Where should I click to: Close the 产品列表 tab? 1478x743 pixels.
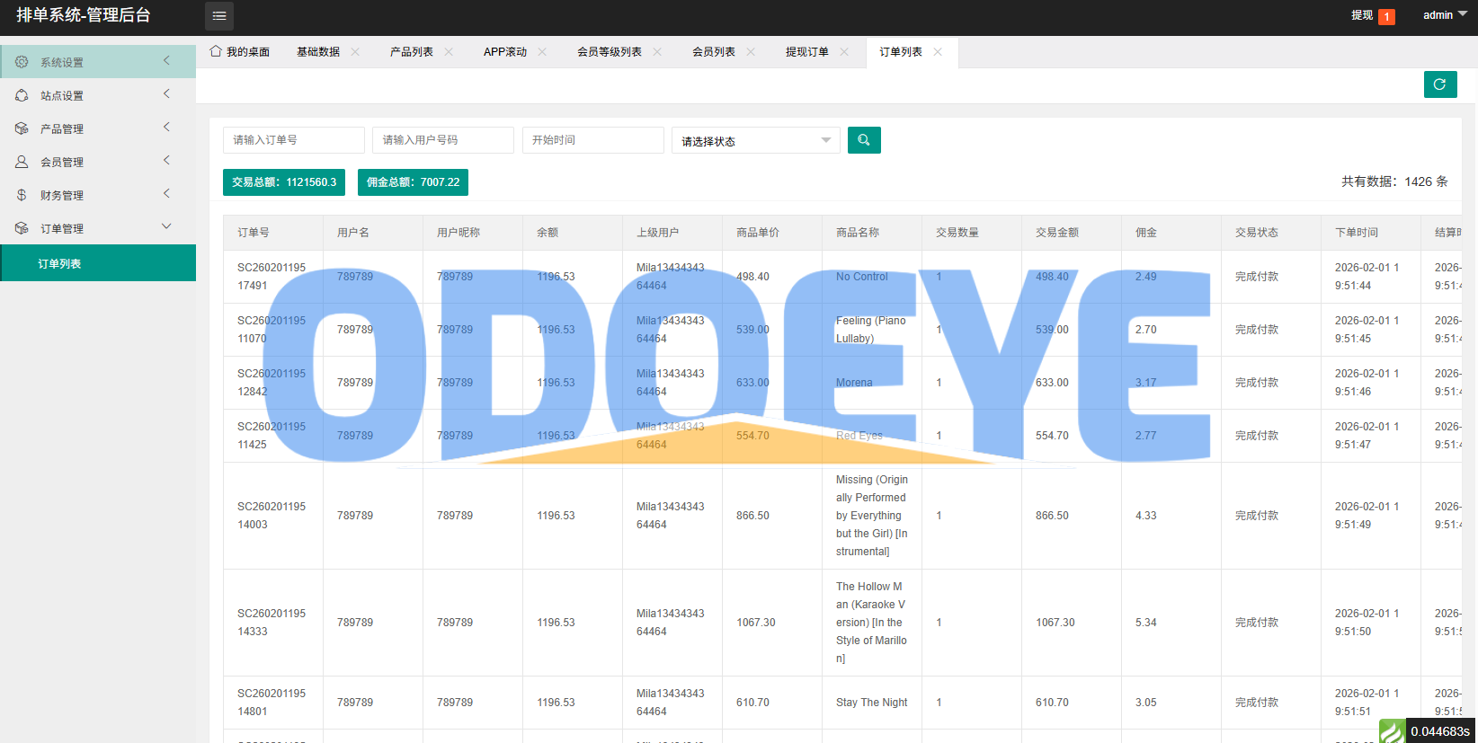pos(449,52)
